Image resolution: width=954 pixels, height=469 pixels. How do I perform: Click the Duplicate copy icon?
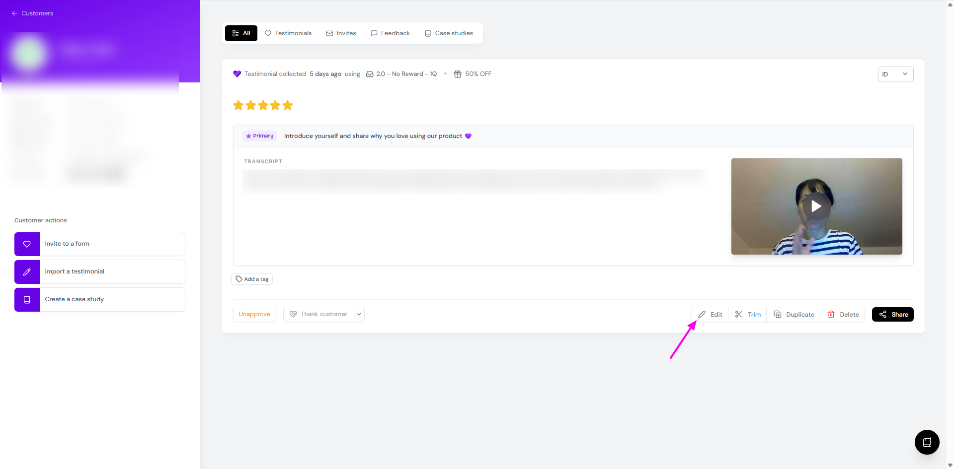(778, 314)
